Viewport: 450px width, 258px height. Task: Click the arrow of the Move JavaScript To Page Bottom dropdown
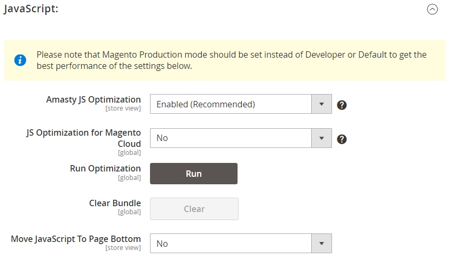(322, 244)
